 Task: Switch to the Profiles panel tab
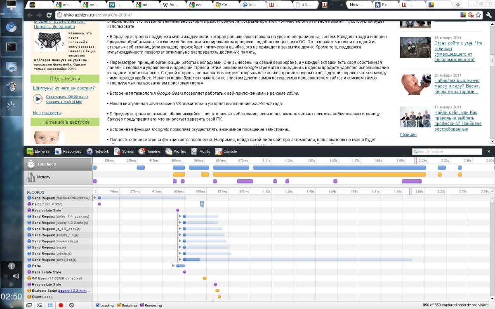(176, 151)
